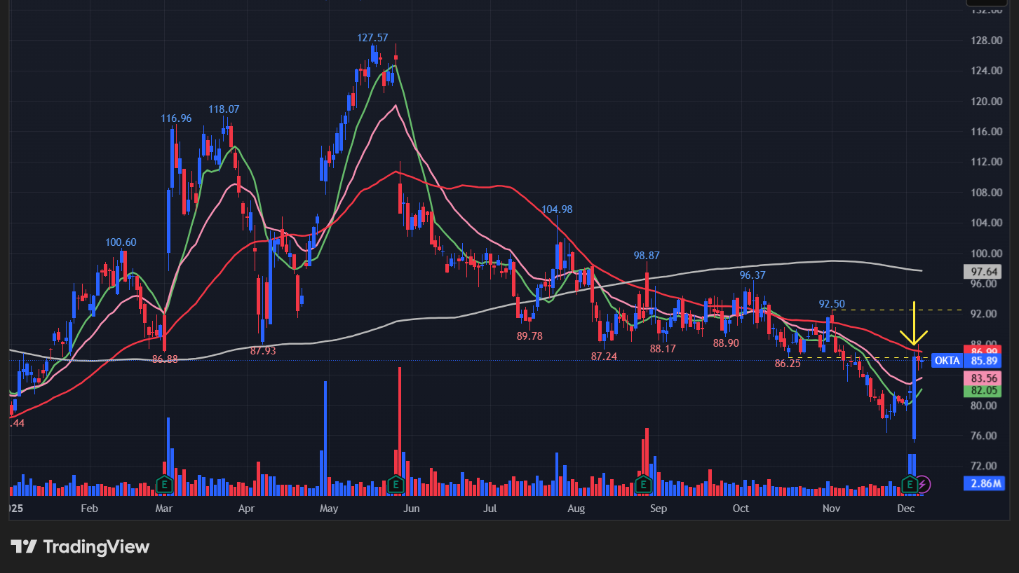Click the 2.86M volume label

point(983,483)
